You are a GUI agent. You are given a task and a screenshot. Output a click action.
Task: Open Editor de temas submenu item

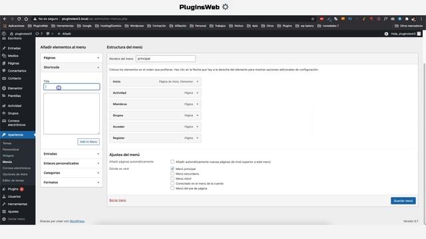coord(13,181)
